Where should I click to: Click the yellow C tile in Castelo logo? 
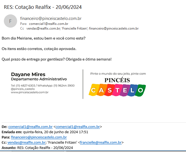click(x=94, y=90)
